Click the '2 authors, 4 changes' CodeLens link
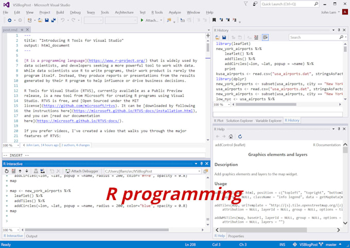This screenshot has height=248, width=350. [76, 145]
